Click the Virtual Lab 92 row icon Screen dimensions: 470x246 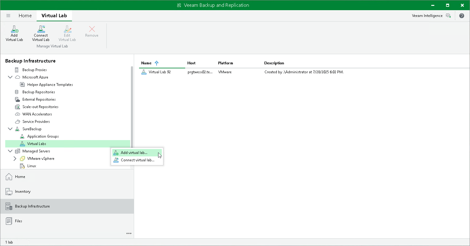point(144,72)
